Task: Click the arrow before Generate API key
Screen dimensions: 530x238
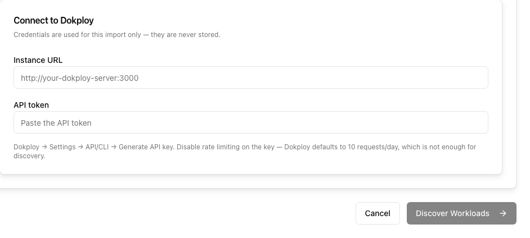Action: point(114,147)
